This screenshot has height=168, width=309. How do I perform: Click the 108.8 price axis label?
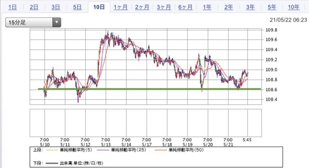(271, 80)
